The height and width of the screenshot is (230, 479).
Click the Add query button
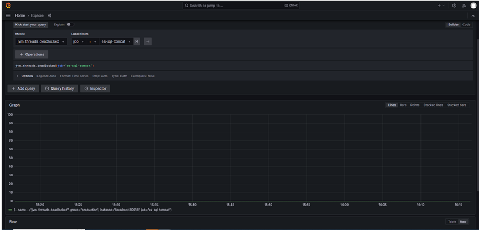tap(23, 88)
